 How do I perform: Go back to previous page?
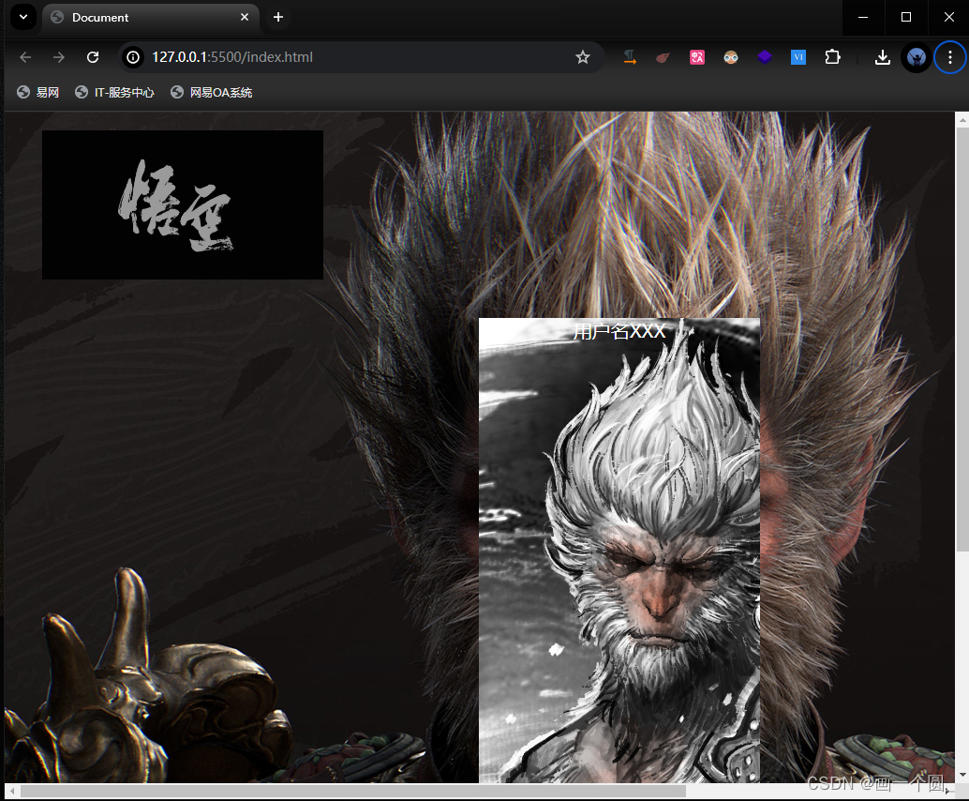pyautogui.click(x=25, y=57)
